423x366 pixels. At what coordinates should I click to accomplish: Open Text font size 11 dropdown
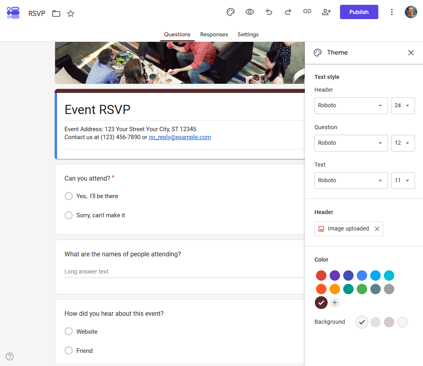pos(403,181)
